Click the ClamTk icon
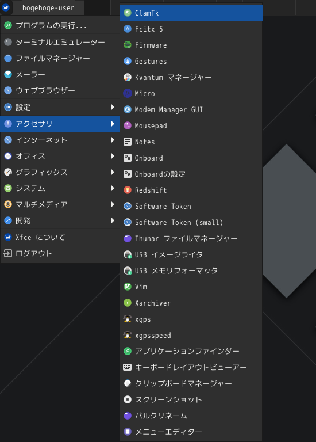The height and width of the screenshot is (442, 316). tap(128, 13)
